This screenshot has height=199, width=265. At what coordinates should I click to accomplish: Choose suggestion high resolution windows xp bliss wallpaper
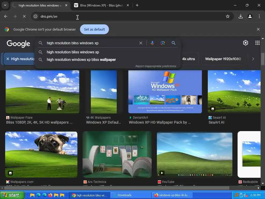[107, 60]
